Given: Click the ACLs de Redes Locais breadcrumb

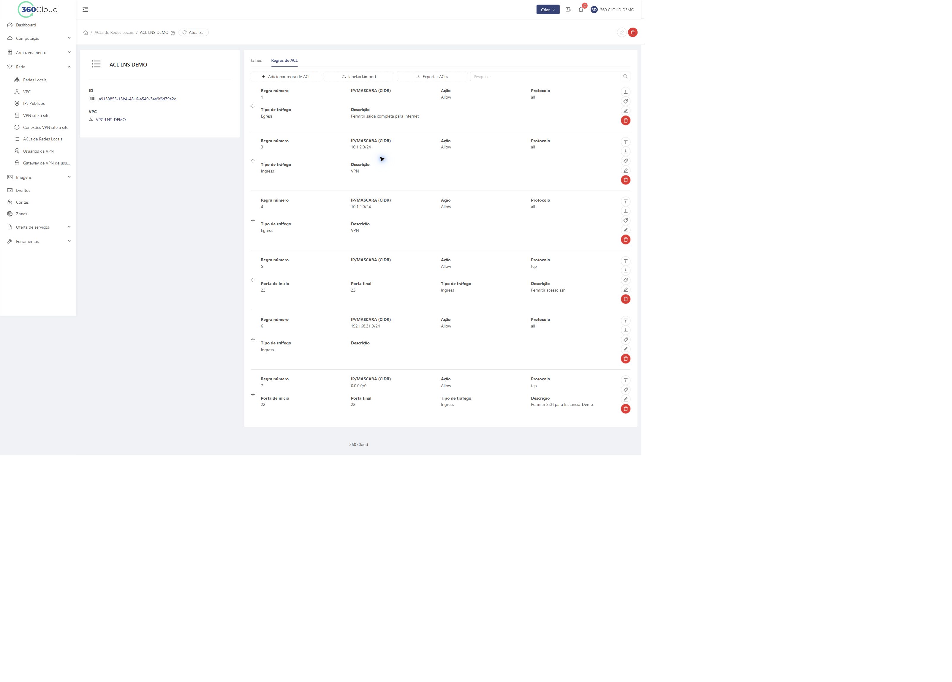Looking at the screenshot, I should [114, 32].
